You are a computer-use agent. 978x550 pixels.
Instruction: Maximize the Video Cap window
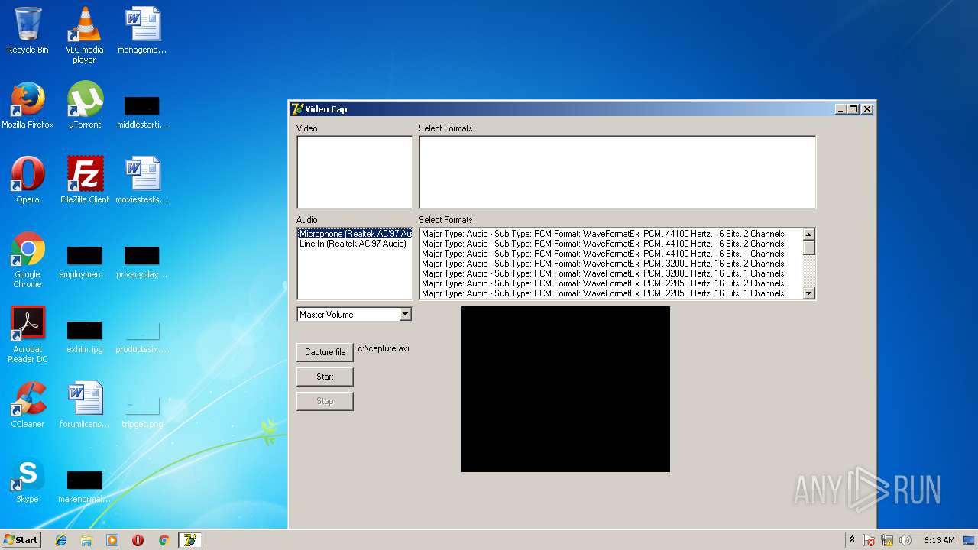tap(853, 109)
